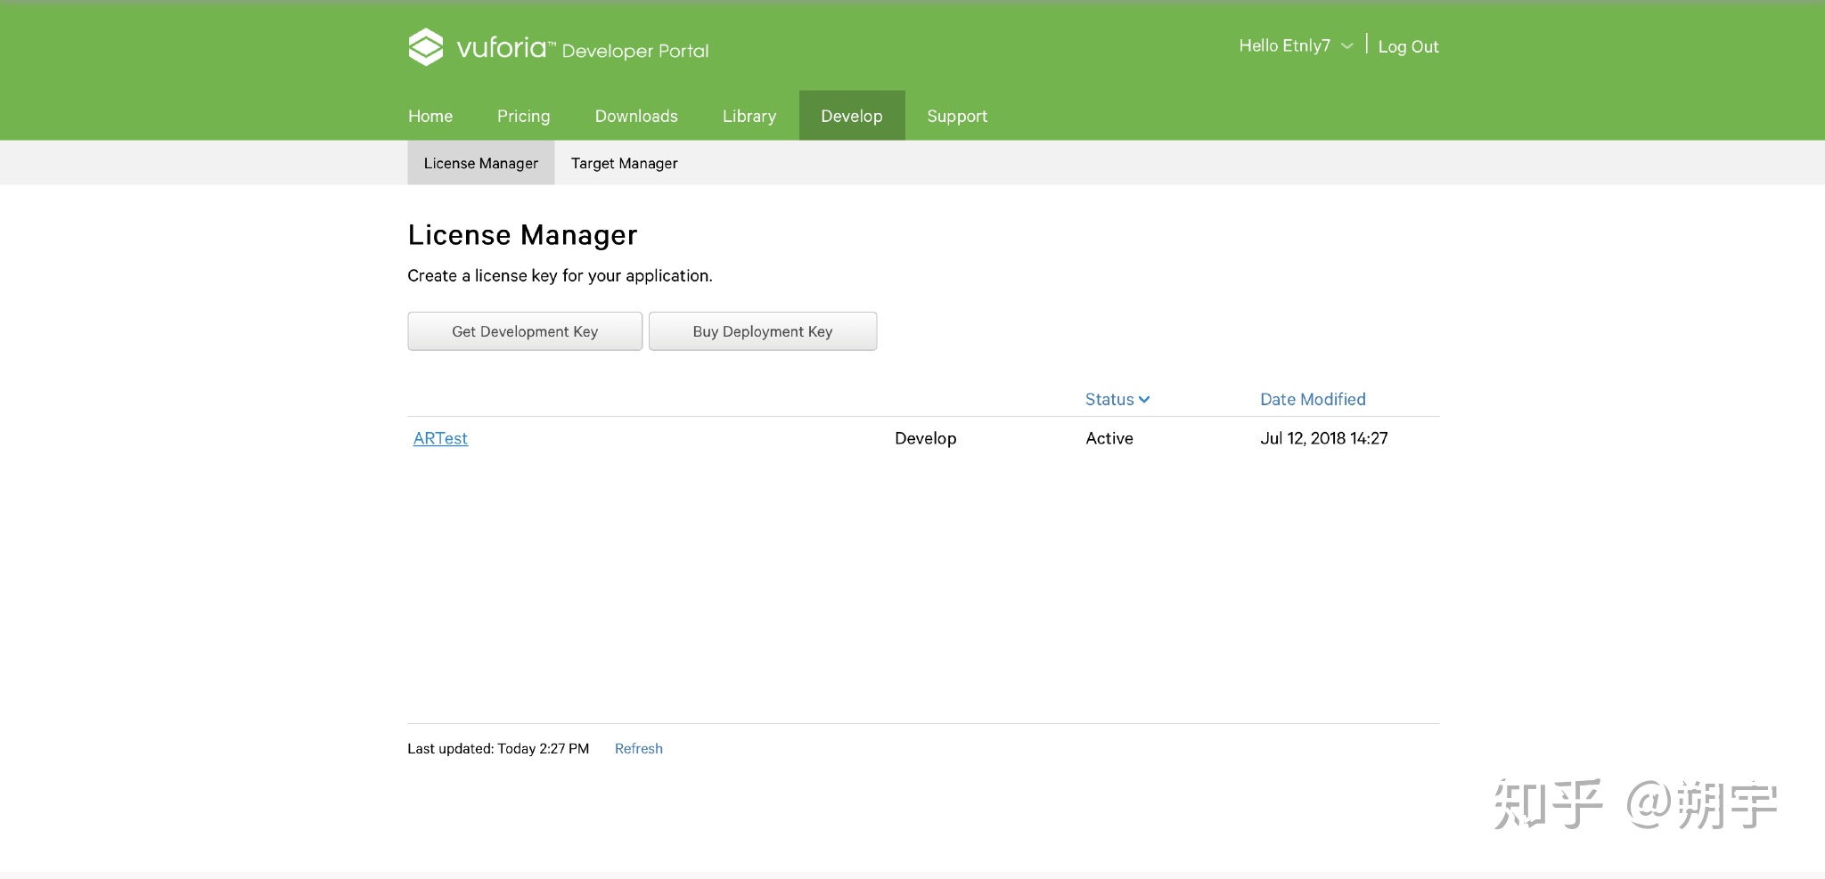Go to the Home menu item

point(430,116)
